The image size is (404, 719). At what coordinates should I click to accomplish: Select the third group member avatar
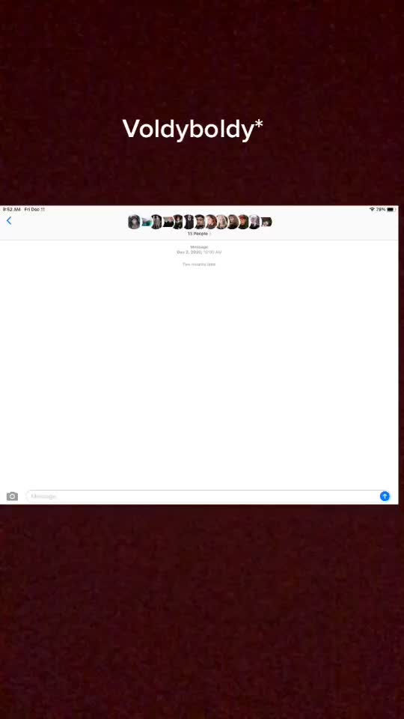click(156, 222)
